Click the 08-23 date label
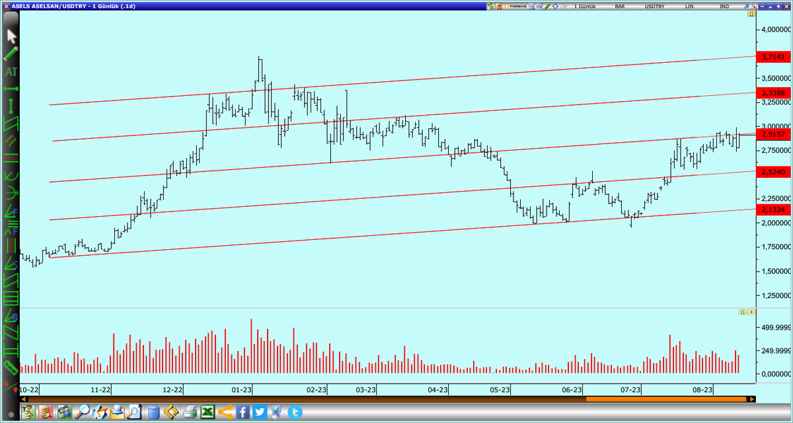This screenshot has width=793, height=423. tap(702, 390)
